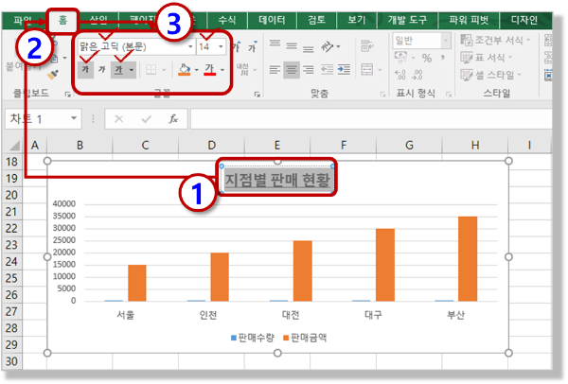Image resolution: width=568 pixels, height=384 pixels.
Task: Open 표 서식 table format gallery
Action: (487, 57)
